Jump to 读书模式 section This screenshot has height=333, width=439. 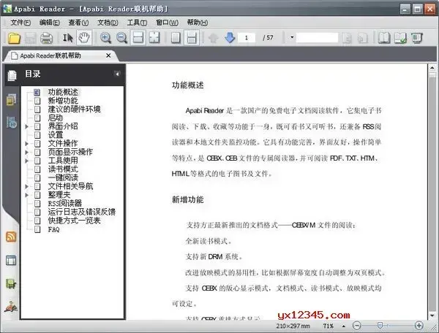click(x=63, y=169)
